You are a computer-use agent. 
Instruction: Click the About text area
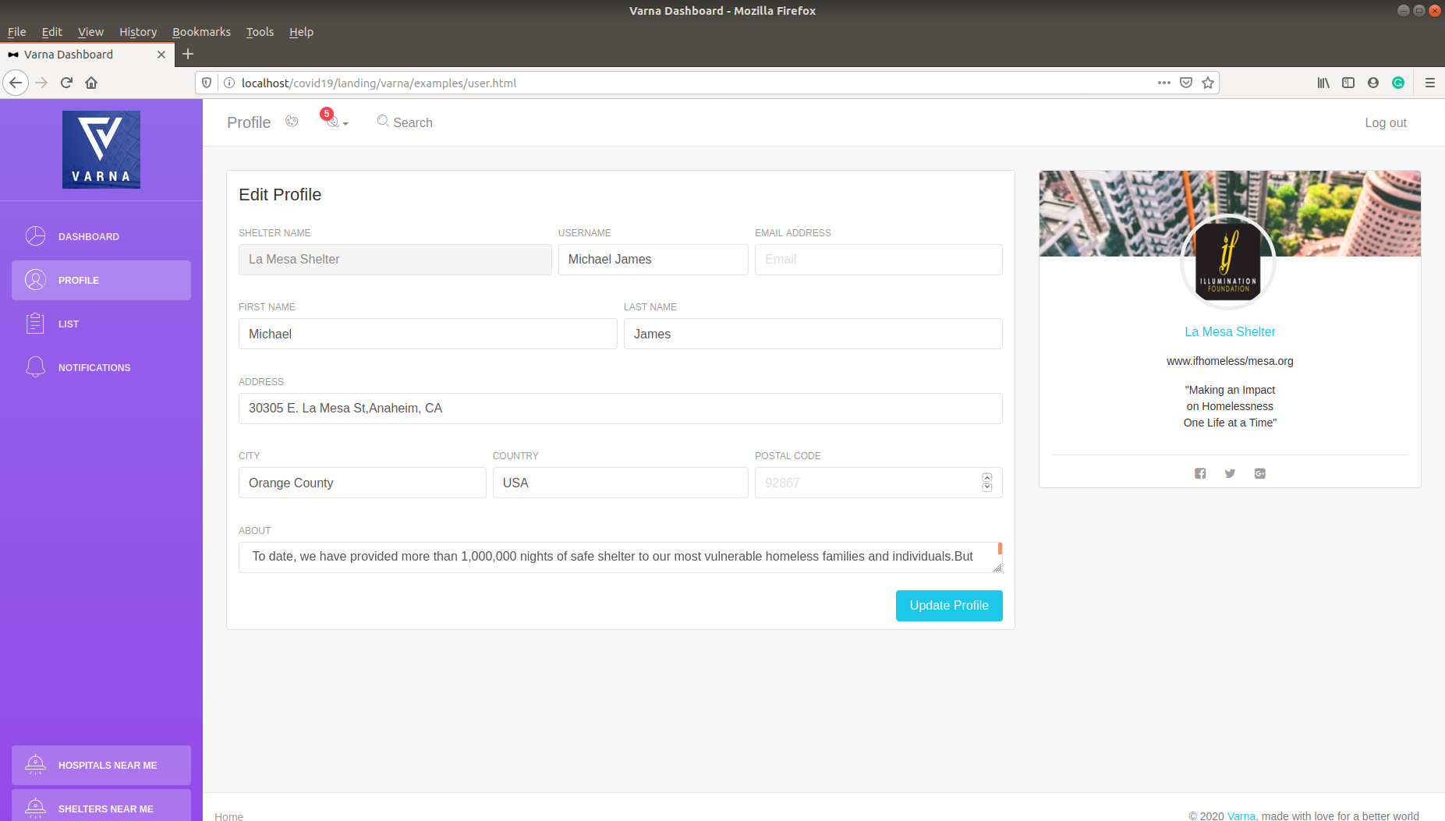coord(620,557)
